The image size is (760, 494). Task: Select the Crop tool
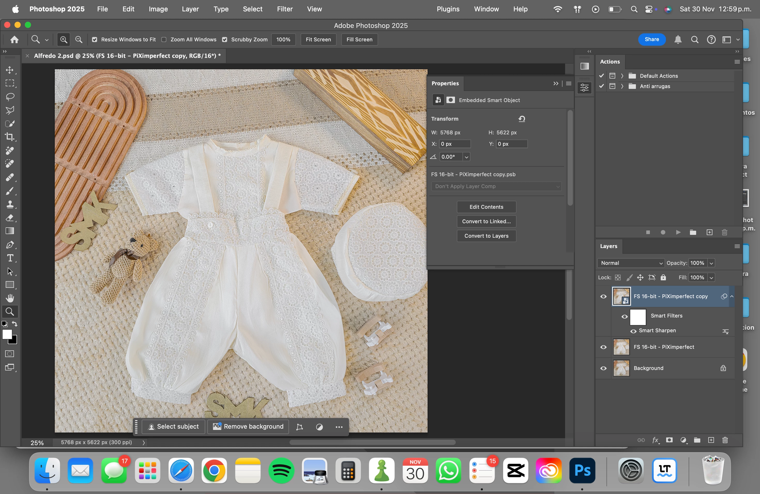pos(10,137)
